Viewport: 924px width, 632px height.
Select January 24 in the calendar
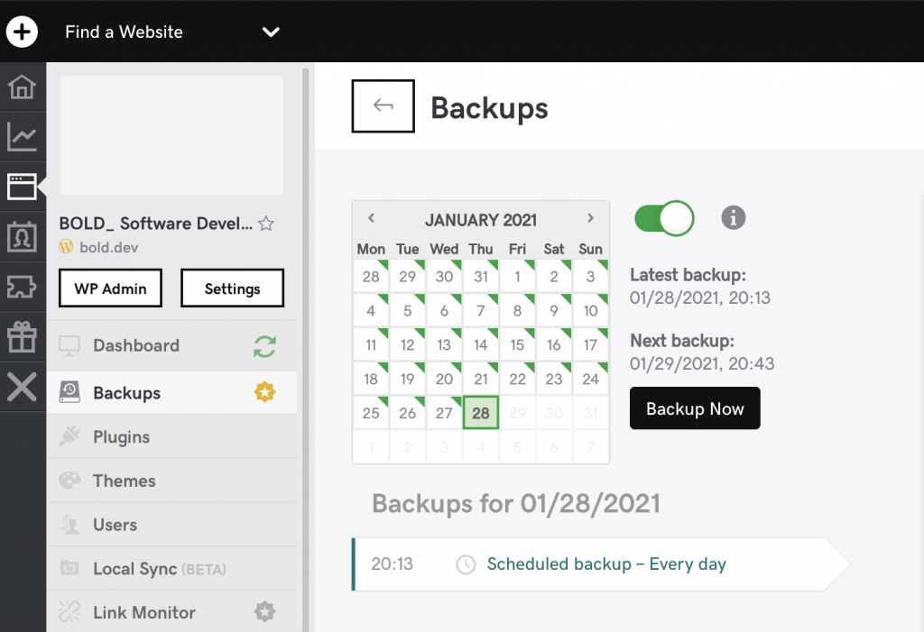(590, 378)
